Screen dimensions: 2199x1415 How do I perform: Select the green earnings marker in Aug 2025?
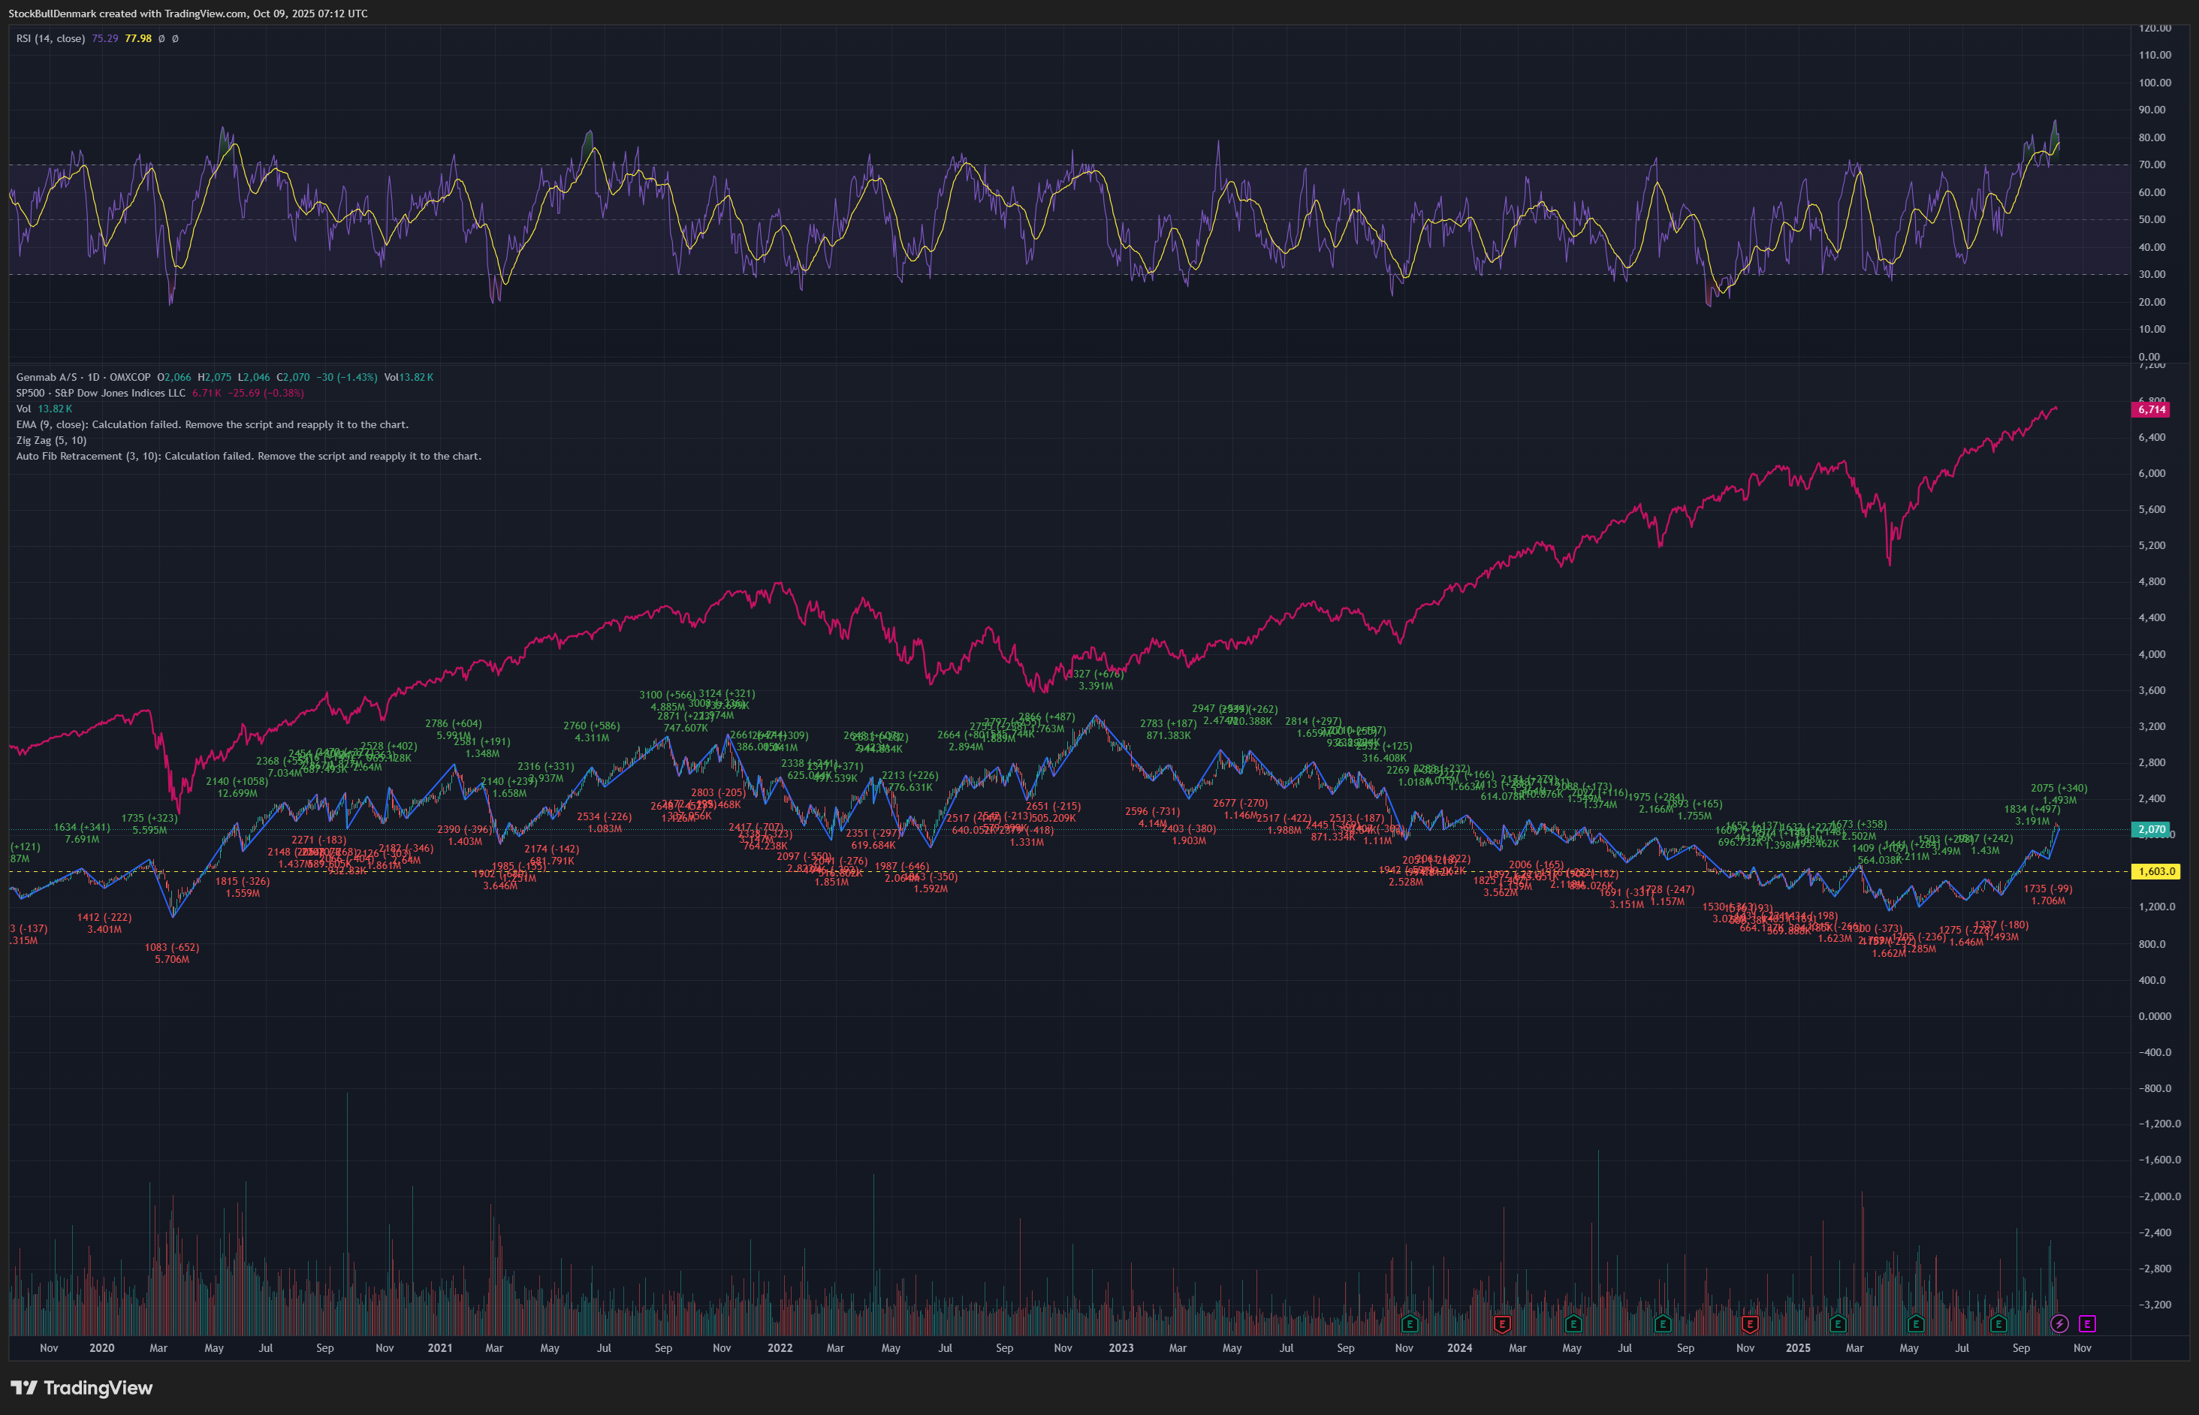click(x=1998, y=1324)
